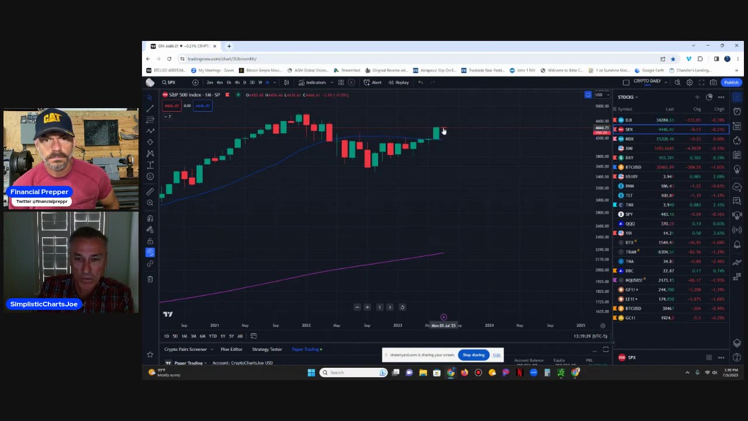
Task: Select the W weekly timeframe
Action: pos(260,82)
